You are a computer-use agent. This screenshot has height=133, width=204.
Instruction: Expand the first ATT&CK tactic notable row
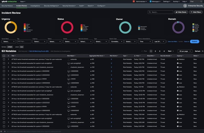coord(8,59)
